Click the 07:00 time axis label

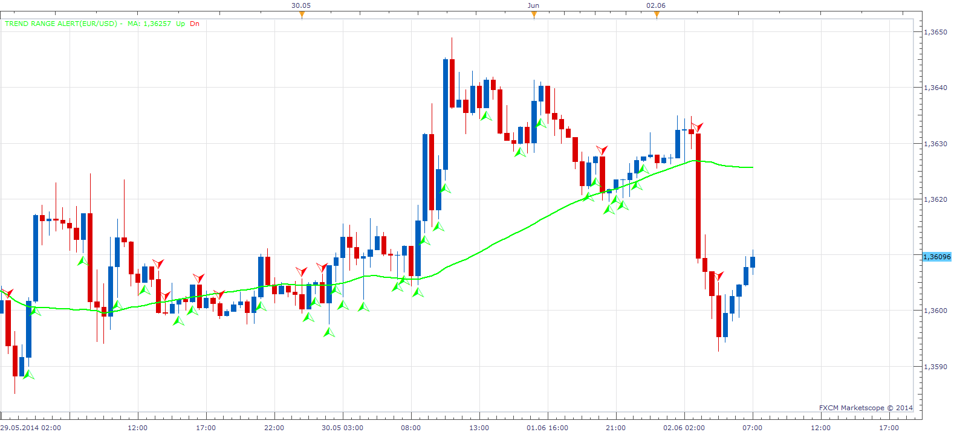[753, 428]
